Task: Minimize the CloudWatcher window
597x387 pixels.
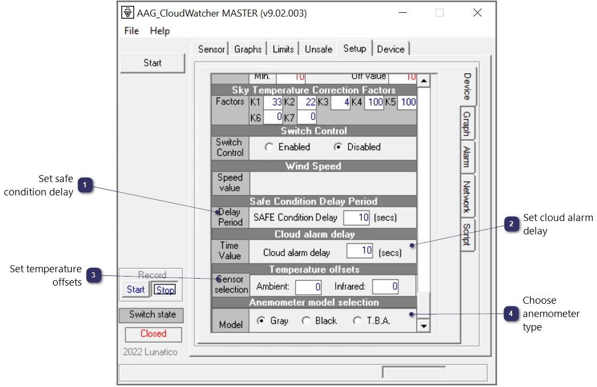Action: [x=402, y=13]
